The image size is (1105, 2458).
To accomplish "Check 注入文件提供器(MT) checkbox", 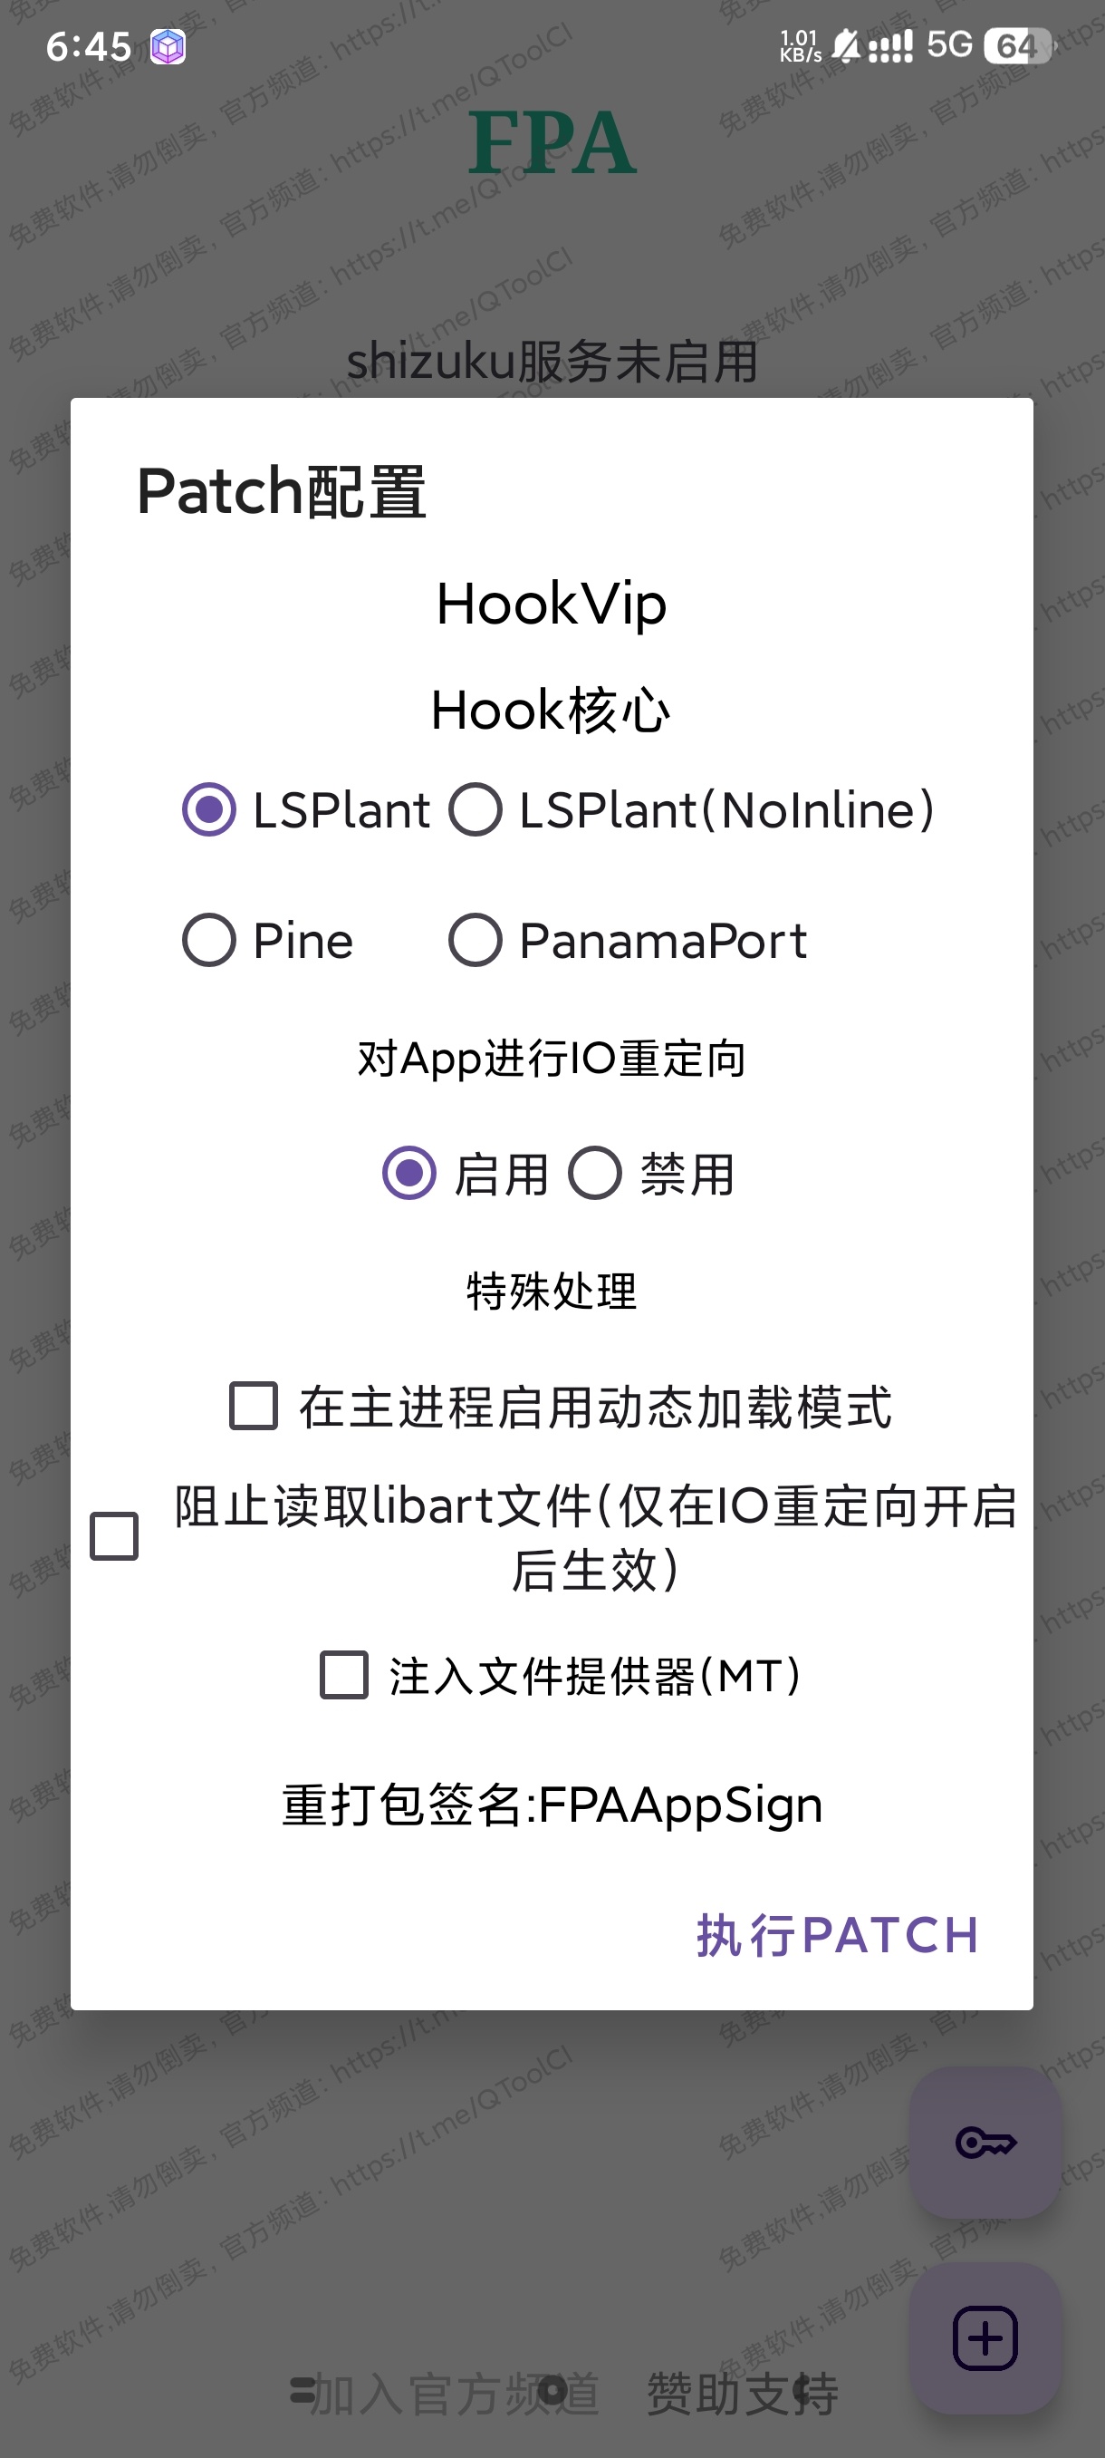I will tap(344, 1676).
